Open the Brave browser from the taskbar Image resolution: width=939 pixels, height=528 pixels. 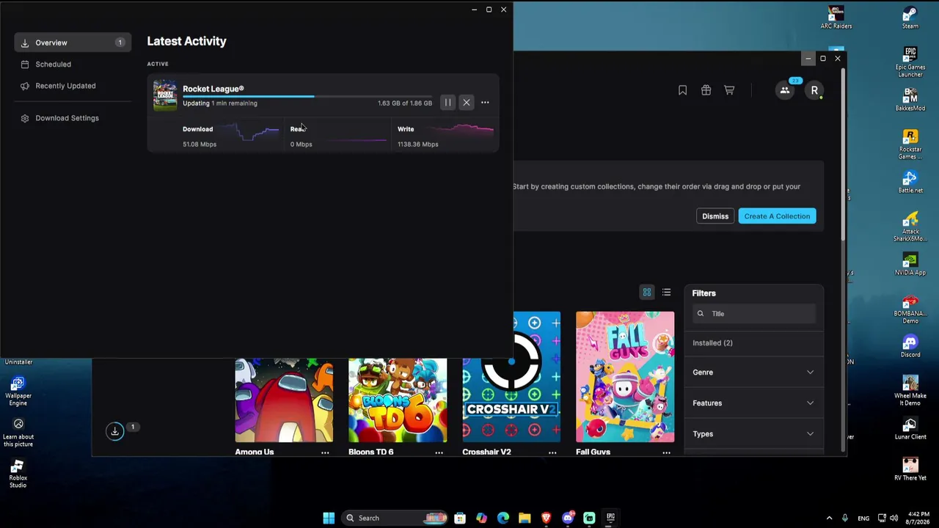click(546, 518)
